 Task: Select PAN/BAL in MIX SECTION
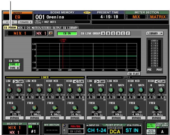(76, 126)
